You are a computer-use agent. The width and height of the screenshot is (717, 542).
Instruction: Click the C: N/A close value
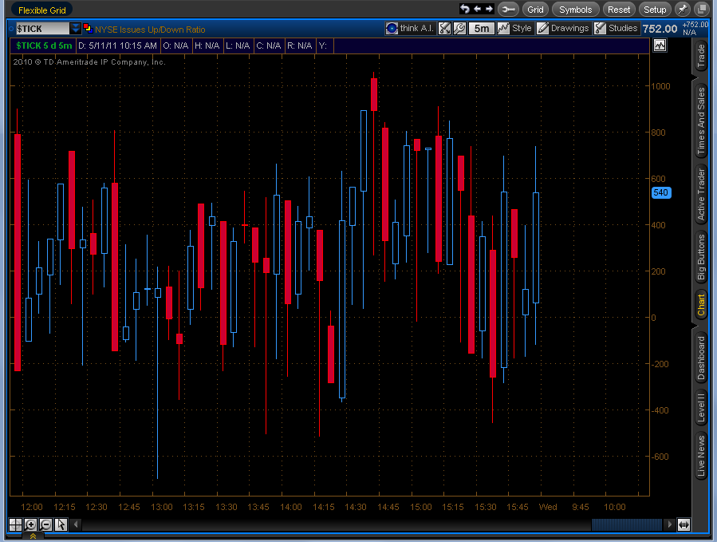(x=269, y=45)
